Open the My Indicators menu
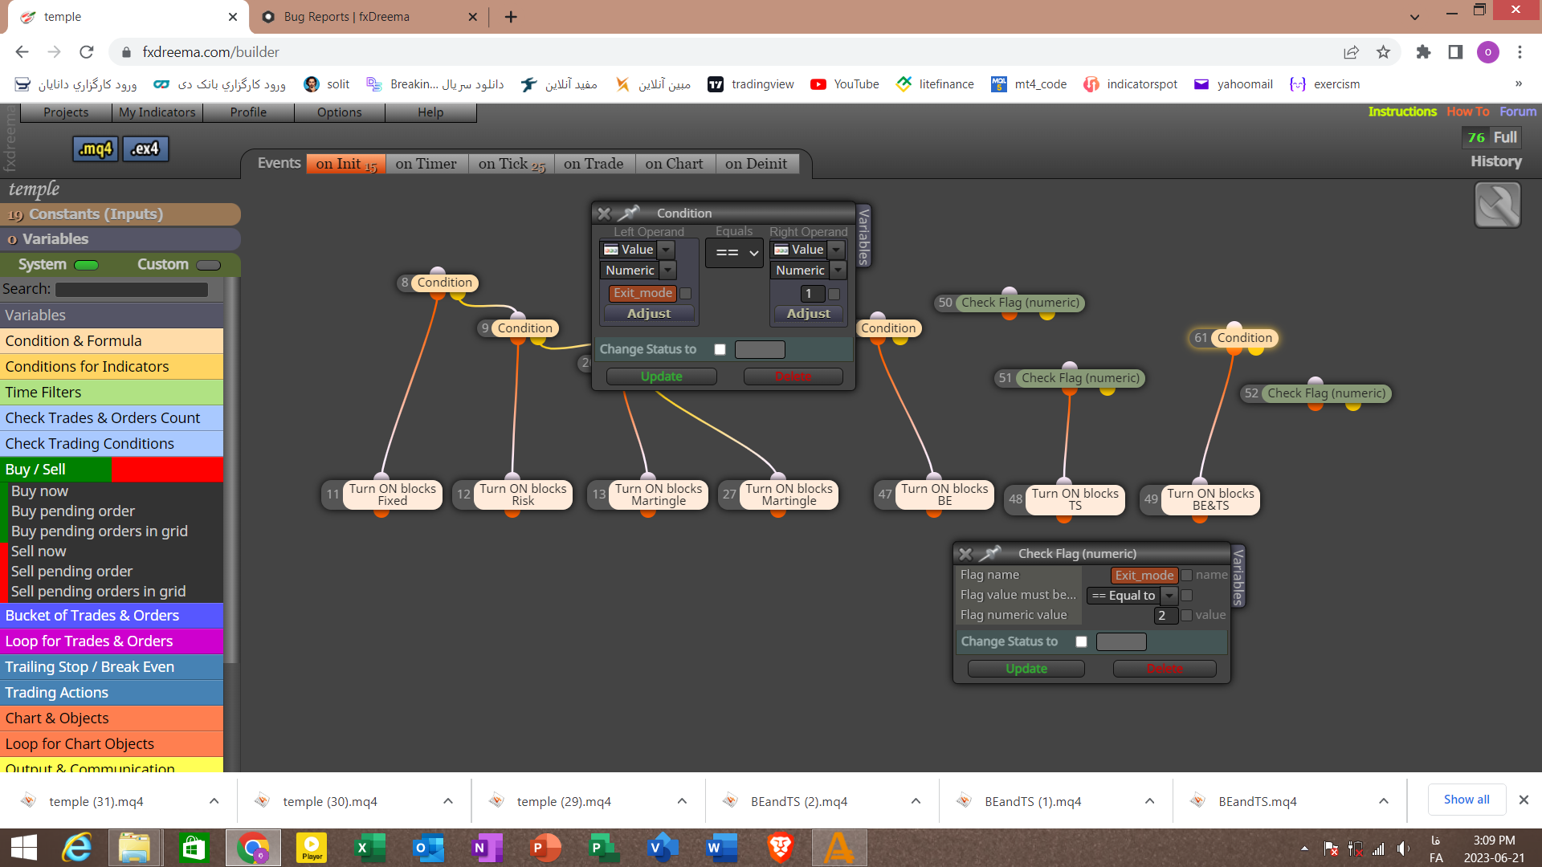This screenshot has width=1542, height=867. pyautogui.click(x=157, y=112)
